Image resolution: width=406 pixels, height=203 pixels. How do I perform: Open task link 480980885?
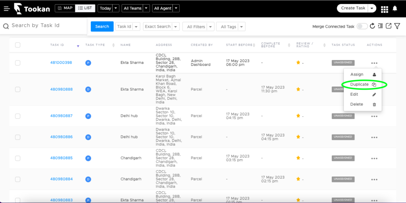(61, 158)
